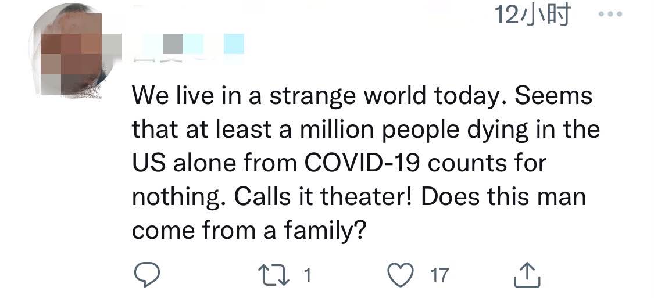Viewport: 654px width, 298px height.
Task: Click the words "US alone from" in tweet
Action: pyautogui.click(x=215, y=163)
